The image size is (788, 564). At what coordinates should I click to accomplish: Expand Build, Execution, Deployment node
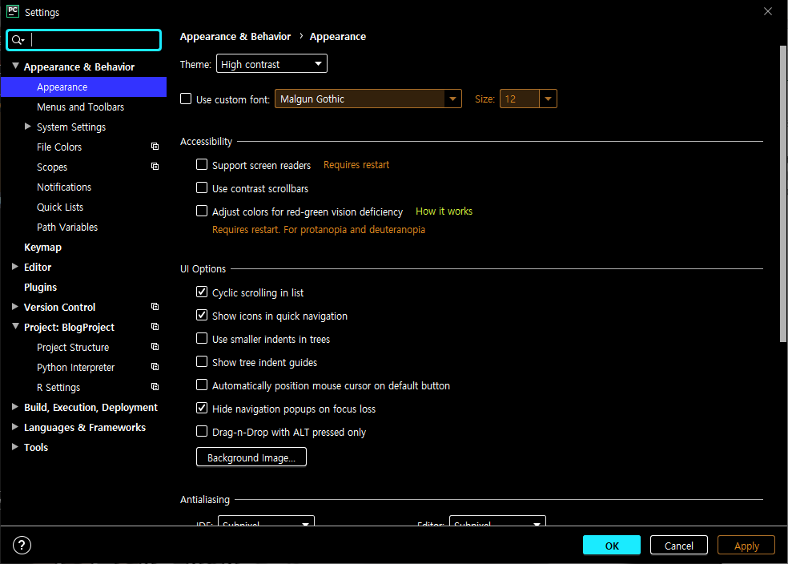(x=15, y=407)
